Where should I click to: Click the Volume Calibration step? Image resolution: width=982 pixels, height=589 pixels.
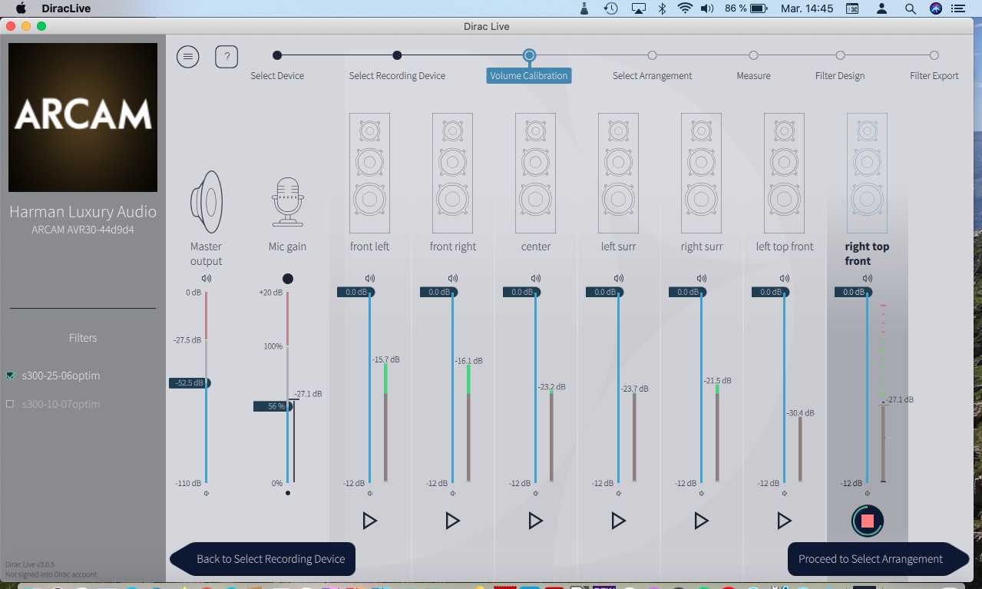[529, 75]
